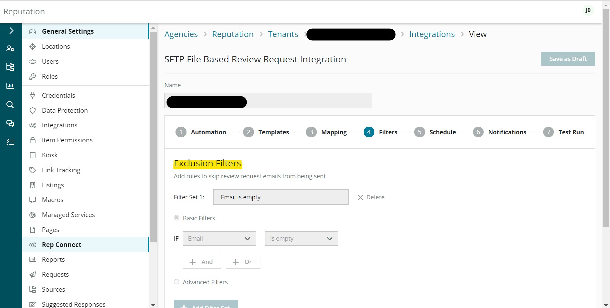Click the Credentials plug icon
Viewport: 610px width, 308px height.
(x=32, y=95)
